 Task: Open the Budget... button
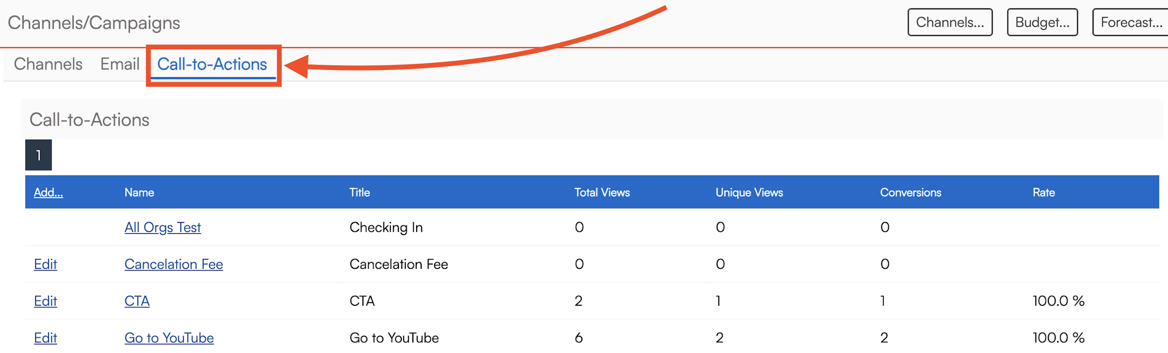point(1043,22)
